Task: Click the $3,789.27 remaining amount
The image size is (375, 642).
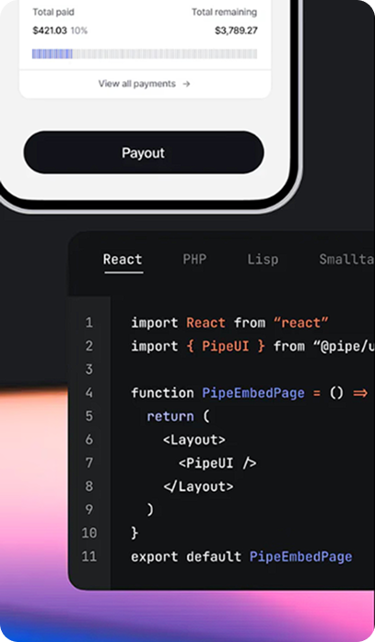Action: coord(236,30)
